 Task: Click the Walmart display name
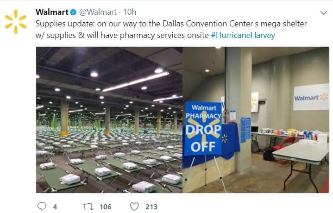coord(52,12)
